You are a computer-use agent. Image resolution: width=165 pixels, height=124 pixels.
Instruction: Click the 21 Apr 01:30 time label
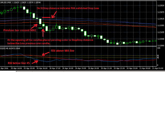(x=158, y=68)
